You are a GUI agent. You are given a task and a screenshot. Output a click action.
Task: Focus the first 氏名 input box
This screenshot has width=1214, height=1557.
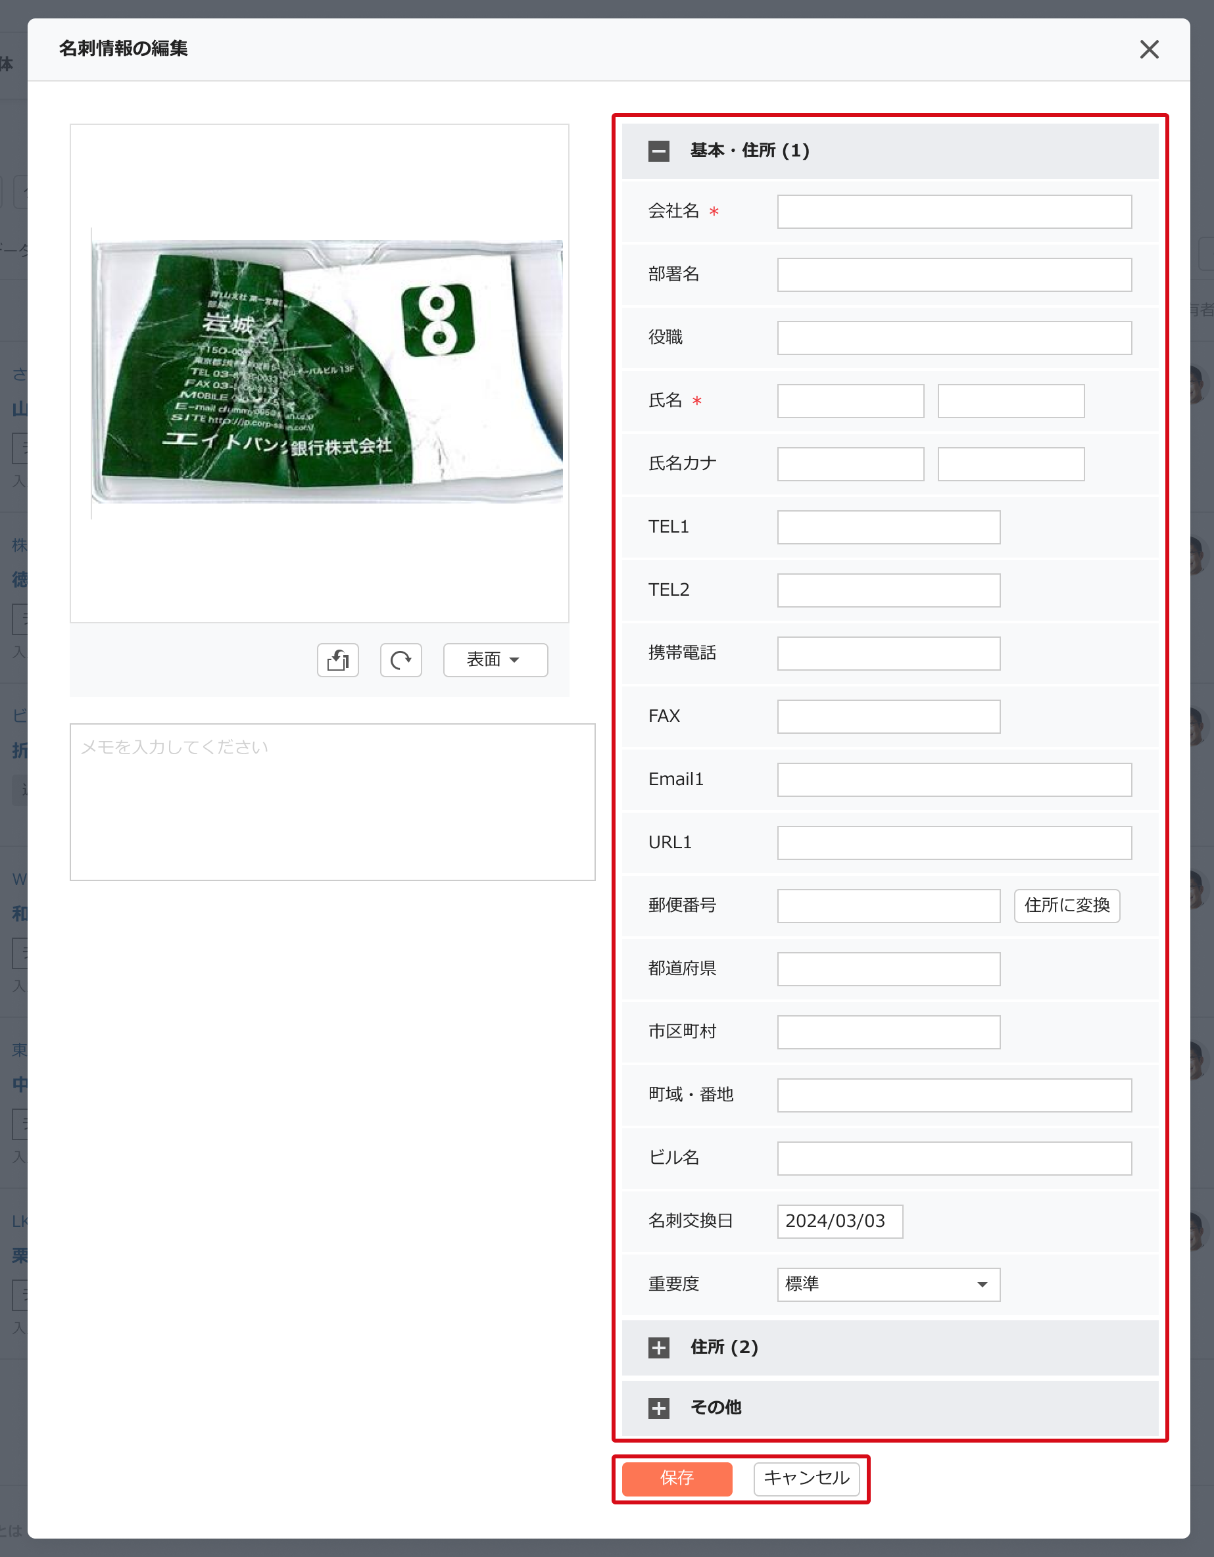click(850, 400)
